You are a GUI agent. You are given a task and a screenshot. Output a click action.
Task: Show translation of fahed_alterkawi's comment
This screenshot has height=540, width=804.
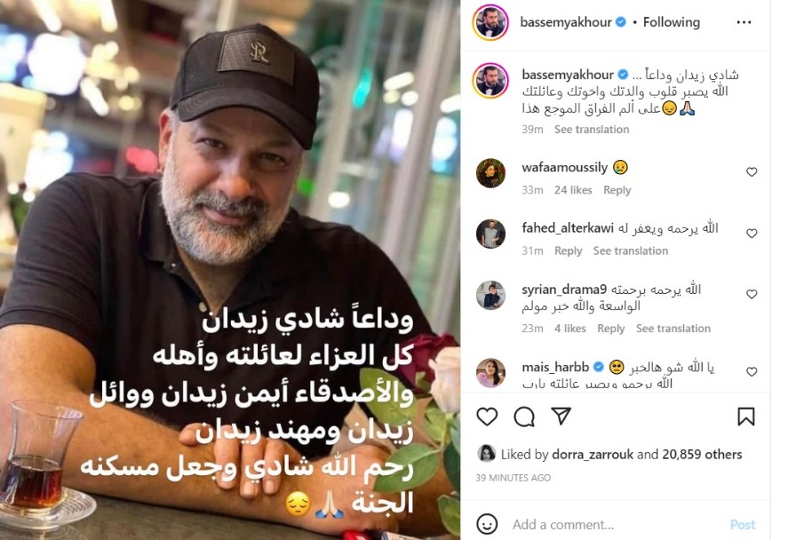coord(630,250)
